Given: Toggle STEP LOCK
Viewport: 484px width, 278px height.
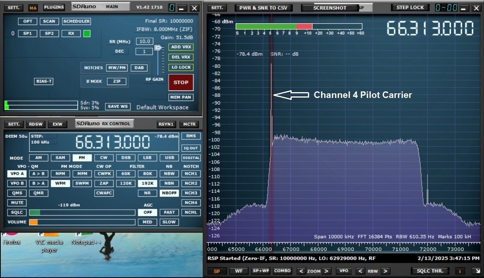Looking at the screenshot, I should (x=410, y=7).
